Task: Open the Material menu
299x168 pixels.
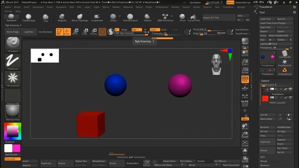Action: click(x=128, y=7)
